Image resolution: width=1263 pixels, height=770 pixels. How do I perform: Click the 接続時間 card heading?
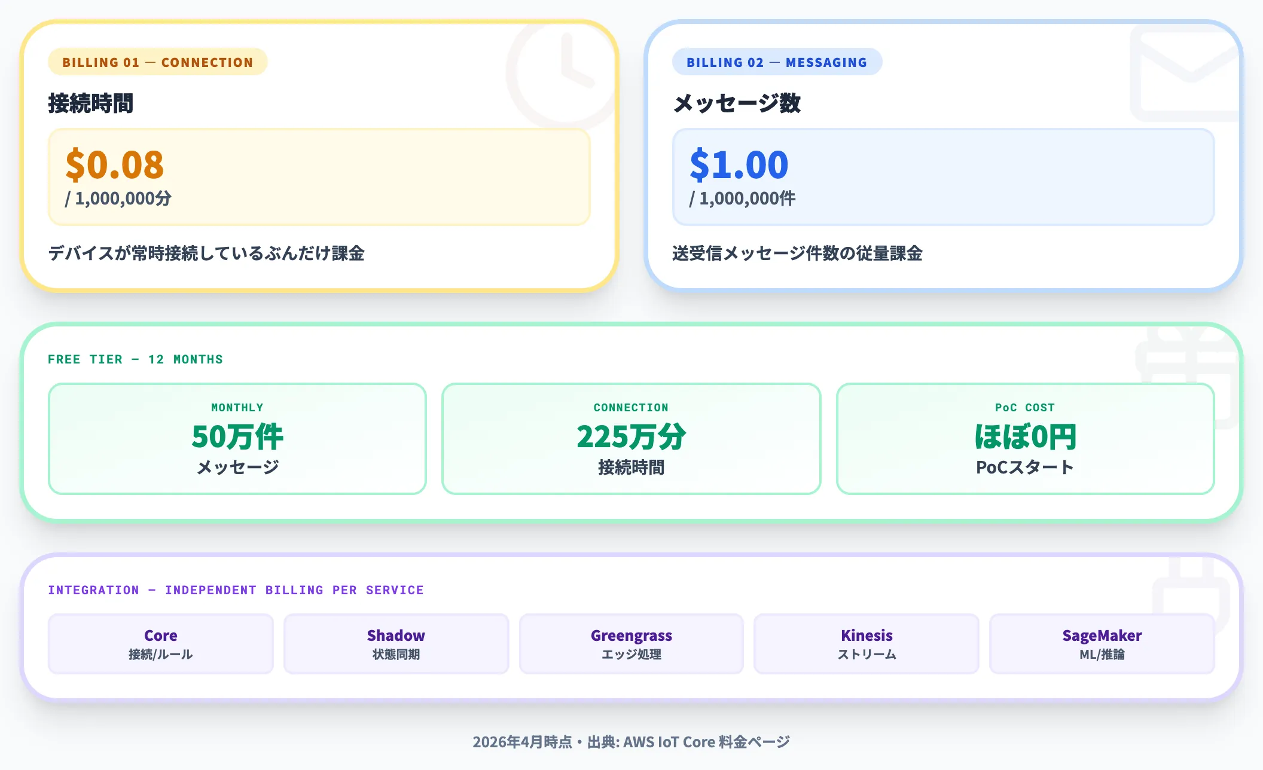[90, 103]
